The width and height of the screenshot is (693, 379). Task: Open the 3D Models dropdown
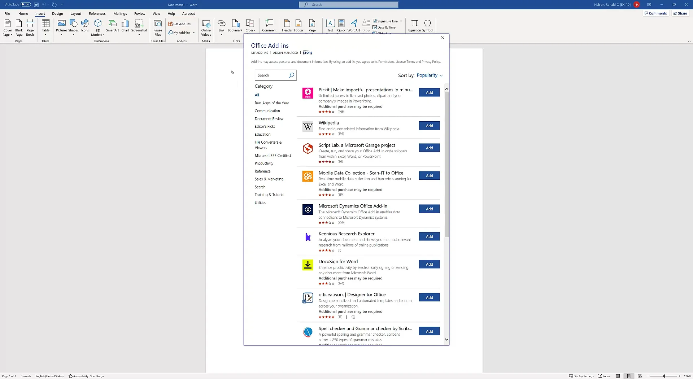click(x=98, y=28)
